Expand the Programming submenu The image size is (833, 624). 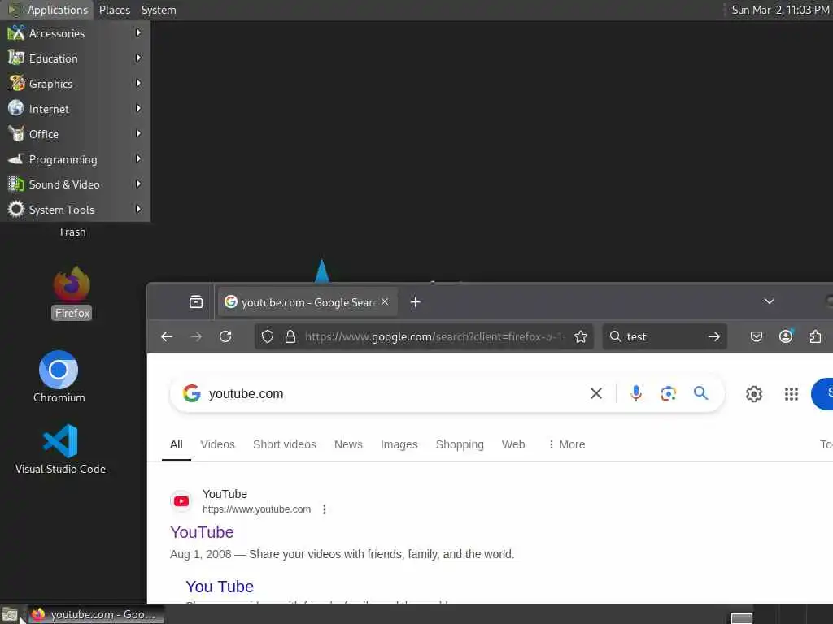75,159
